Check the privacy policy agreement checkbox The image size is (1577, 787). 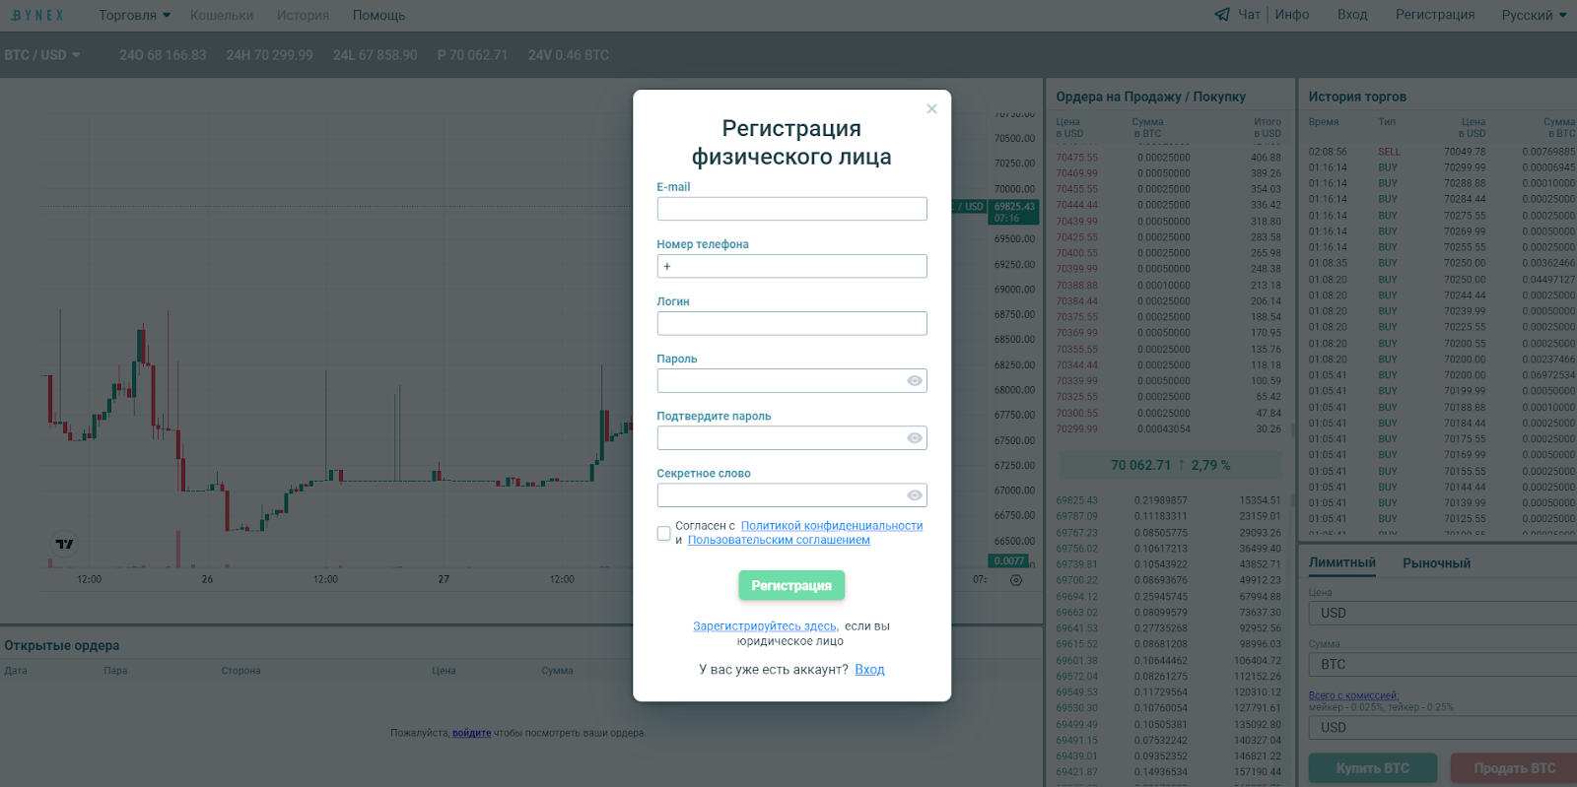pyautogui.click(x=663, y=533)
